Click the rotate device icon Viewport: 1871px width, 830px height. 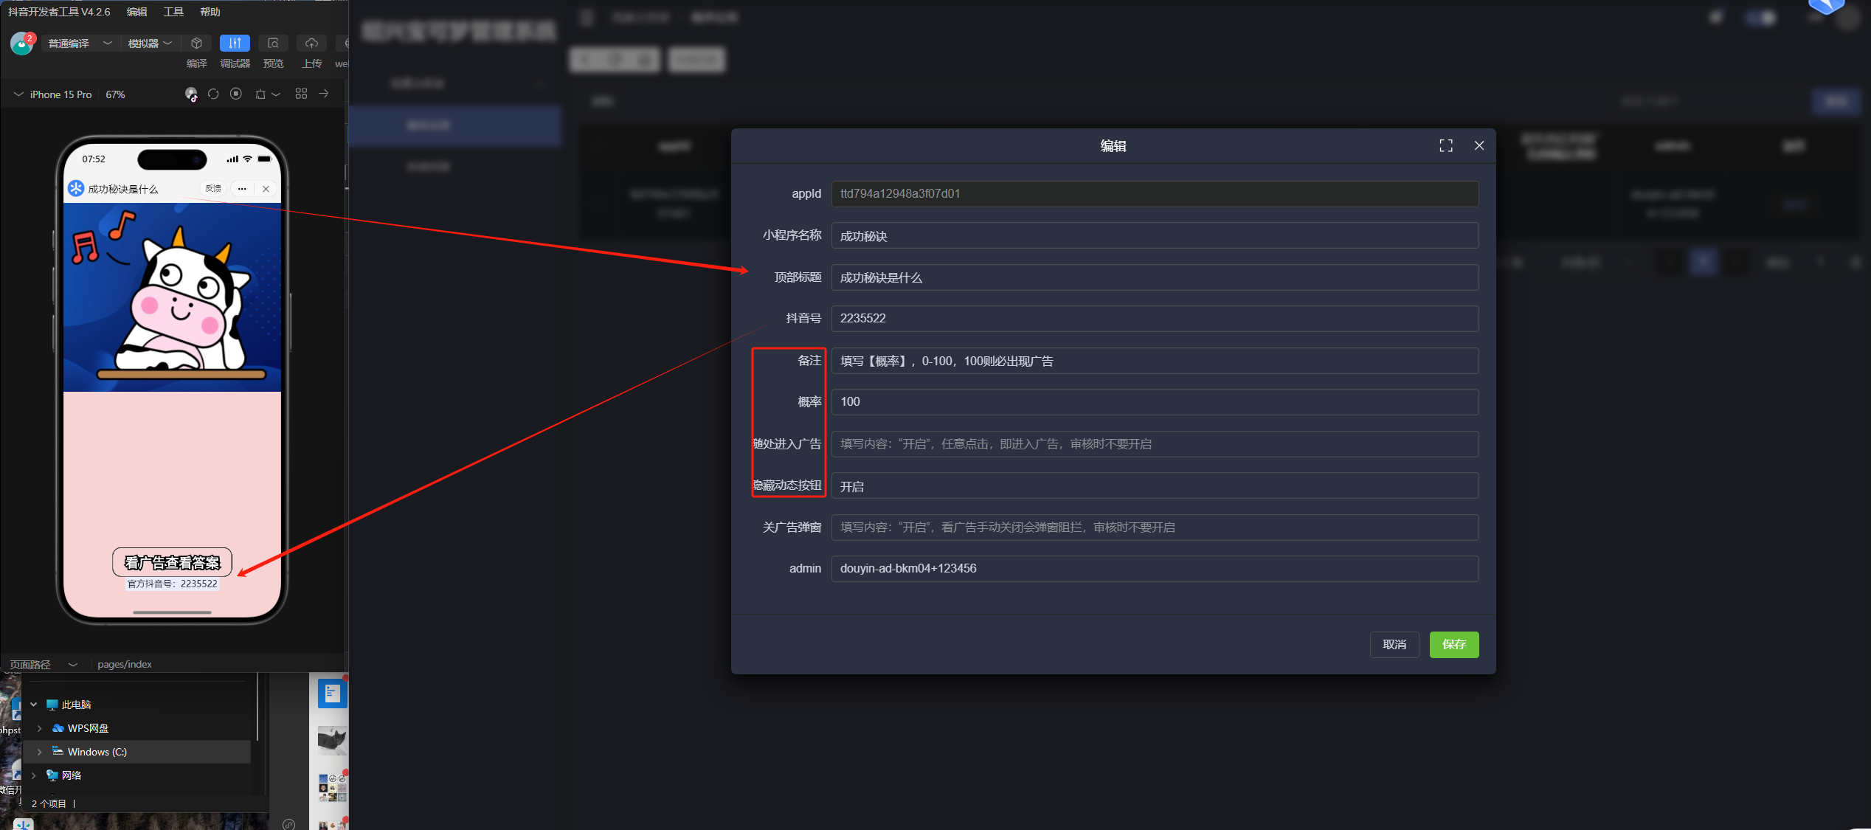[260, 94]
